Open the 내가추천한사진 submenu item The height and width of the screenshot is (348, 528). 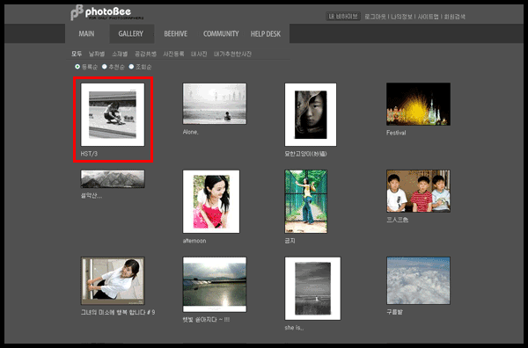[232, 54]
